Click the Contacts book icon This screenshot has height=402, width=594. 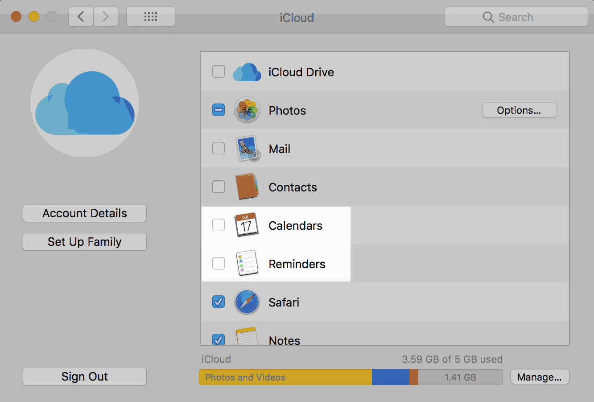[247, 186]
